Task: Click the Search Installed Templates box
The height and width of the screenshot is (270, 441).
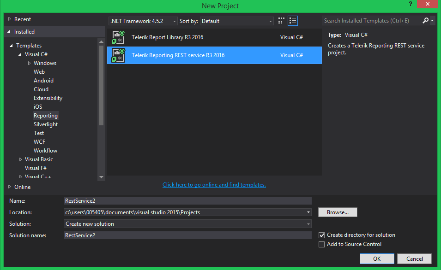Action: pyautogui.click(x=372, y=20)
